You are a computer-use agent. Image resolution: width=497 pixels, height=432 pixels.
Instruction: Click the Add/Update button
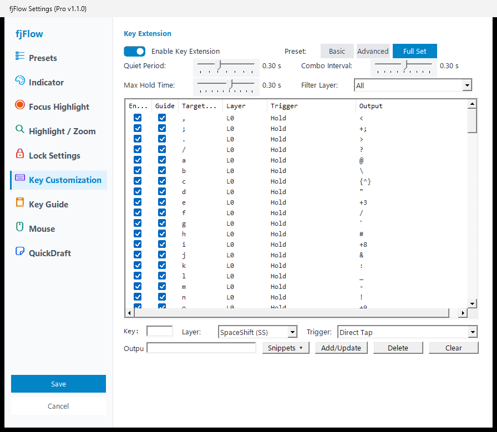point(341,348)
